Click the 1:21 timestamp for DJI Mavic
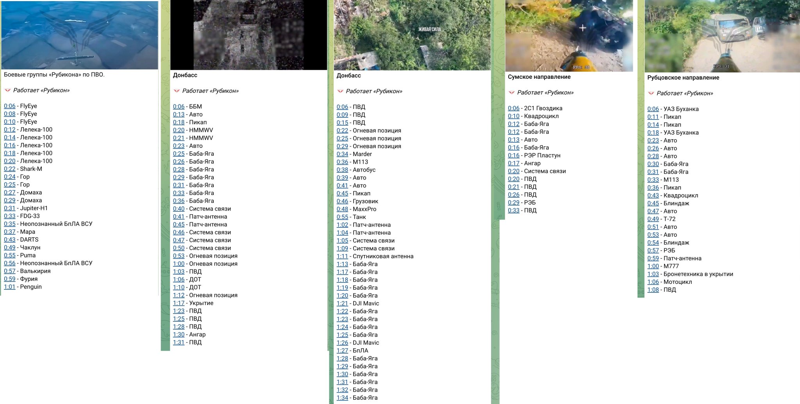Image resolution: width=800 pixels, height=404 pixels. (x=343, y=303)
